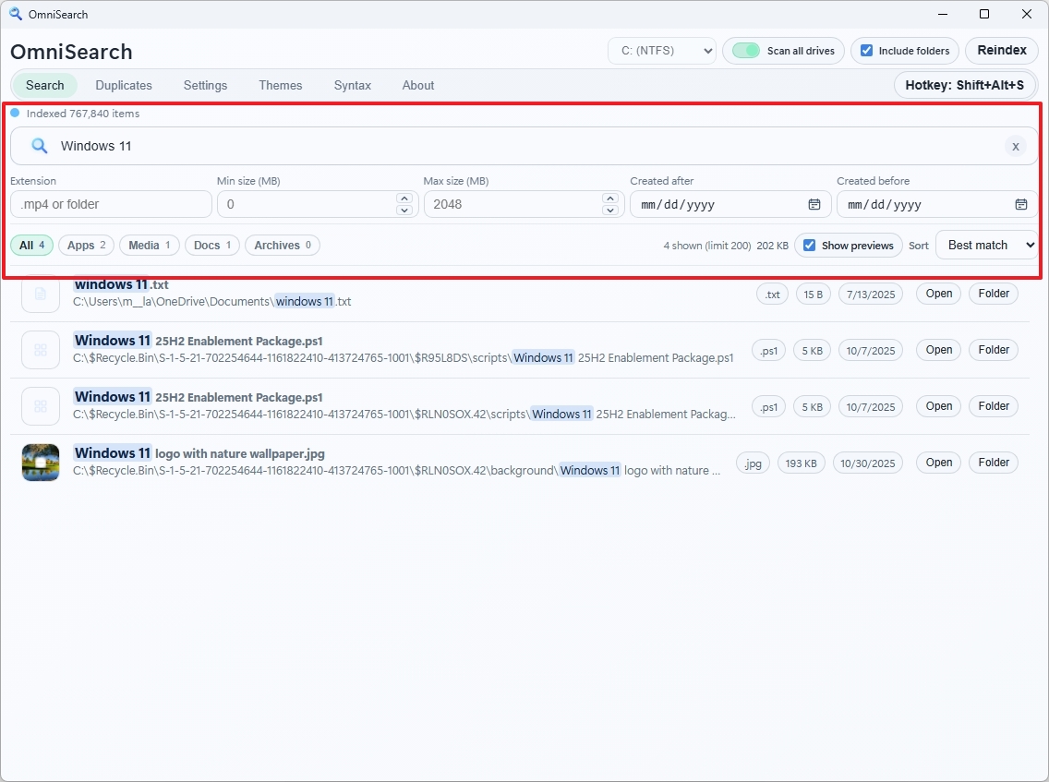This screenshot has width=1049, height=782.
Task: Open the Best match sort dropdown
Action: coord(985,245)
